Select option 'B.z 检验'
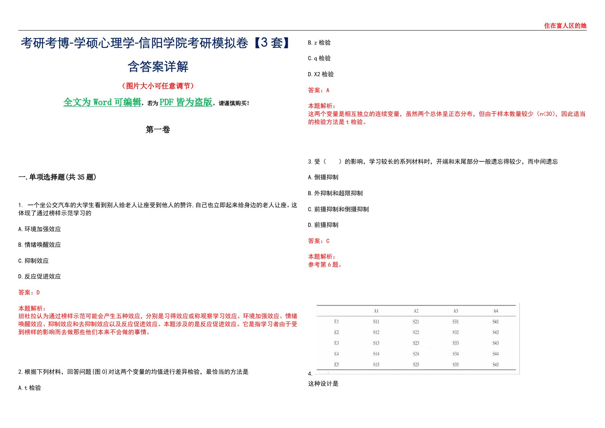 click(319, 43)
